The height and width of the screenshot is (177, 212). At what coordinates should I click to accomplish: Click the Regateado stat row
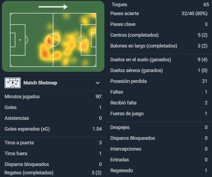[x=159, y=171]
